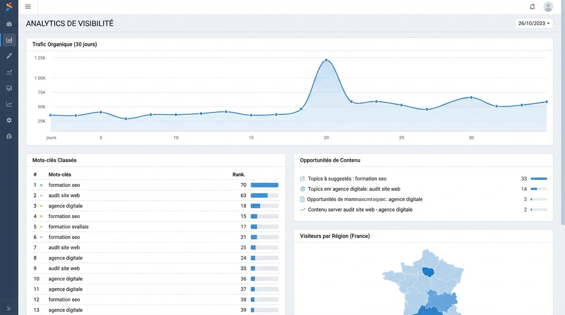Click the Rank column header to sort

pos(239,174)
